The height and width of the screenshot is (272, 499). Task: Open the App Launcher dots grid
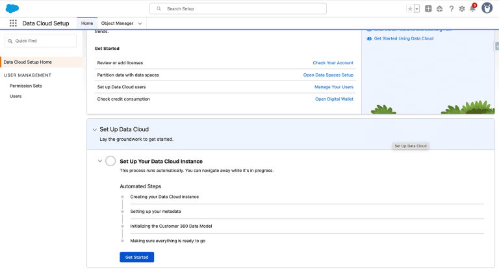13,23
